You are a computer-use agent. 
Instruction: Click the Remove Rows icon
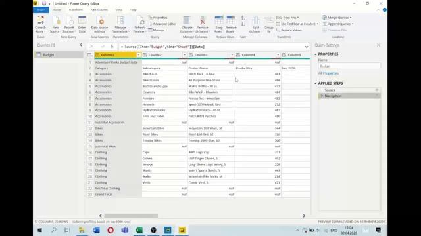point(231,20)
